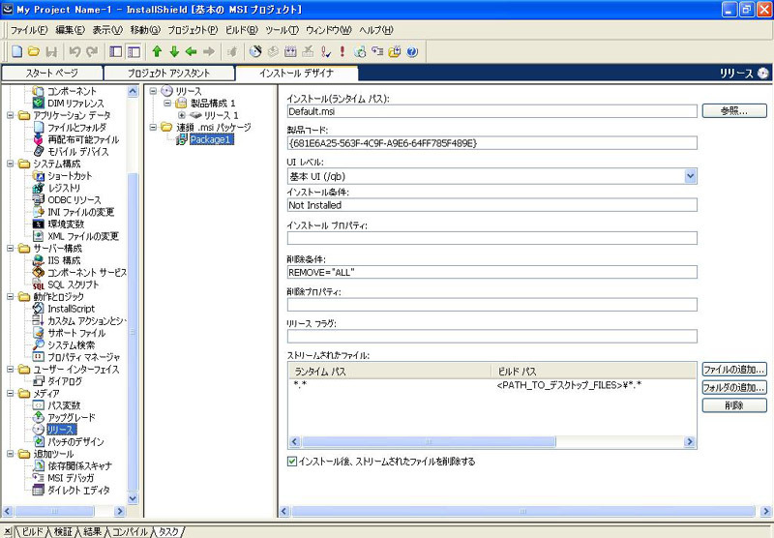Click ランタイム パス column header
774x538 pixels.
pyautogui.click(x=390, y=372)
